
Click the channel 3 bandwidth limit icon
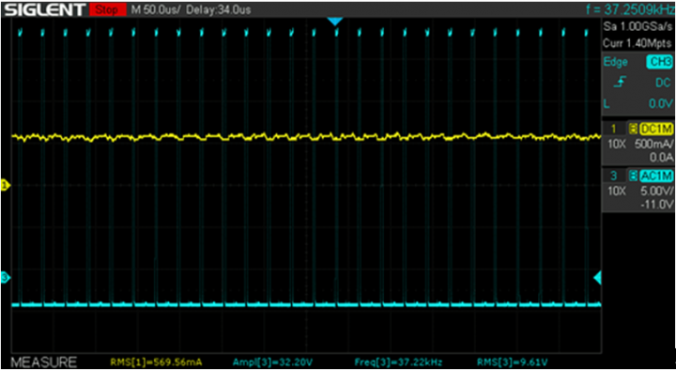point(634,176)
